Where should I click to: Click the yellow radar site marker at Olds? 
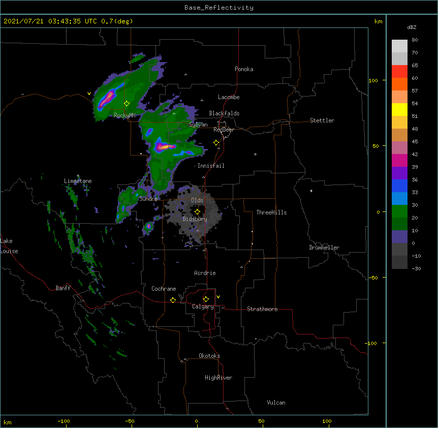click(197, 211)
